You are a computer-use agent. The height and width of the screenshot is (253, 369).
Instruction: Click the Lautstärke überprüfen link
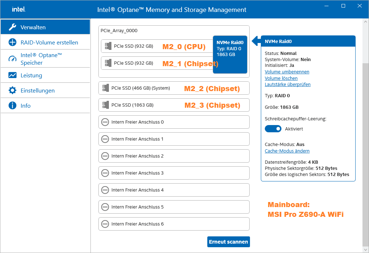[288, 85]
